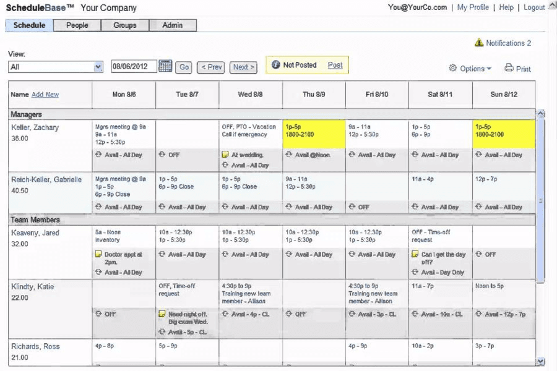557x371 pixels.
Task: Click the Notifications 2 warning icon
Action: coord(478,43)
